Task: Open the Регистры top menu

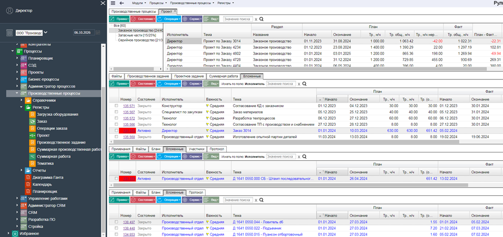Action: click(226, 3)
